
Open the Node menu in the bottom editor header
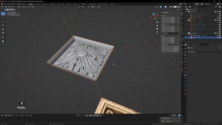tap(31, 115)
